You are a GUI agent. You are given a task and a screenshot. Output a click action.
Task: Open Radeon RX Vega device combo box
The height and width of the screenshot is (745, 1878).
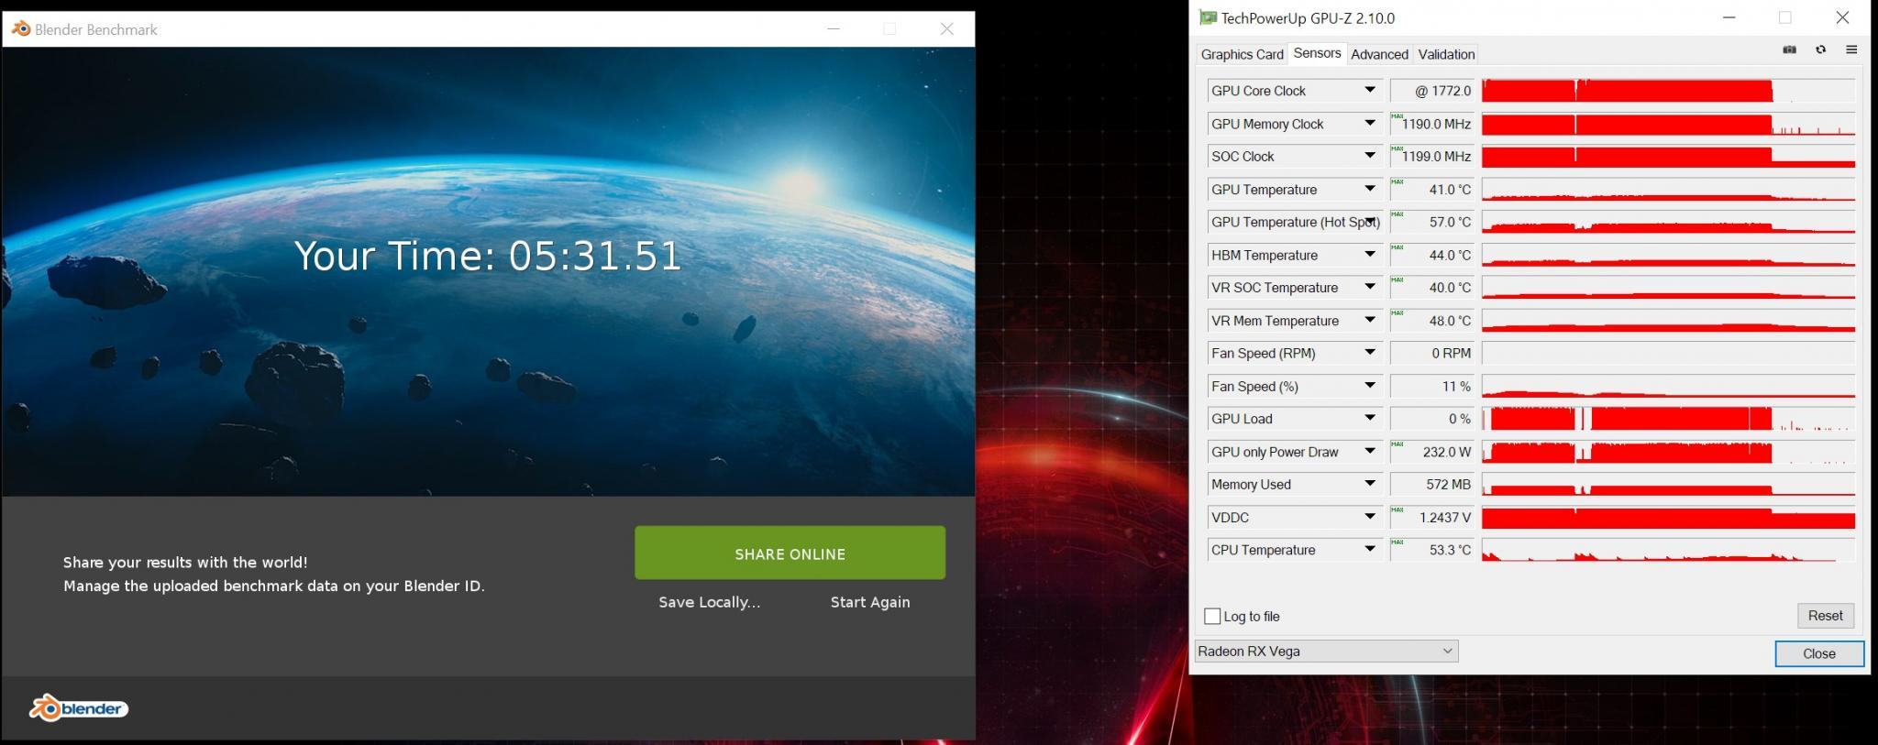1326,651
